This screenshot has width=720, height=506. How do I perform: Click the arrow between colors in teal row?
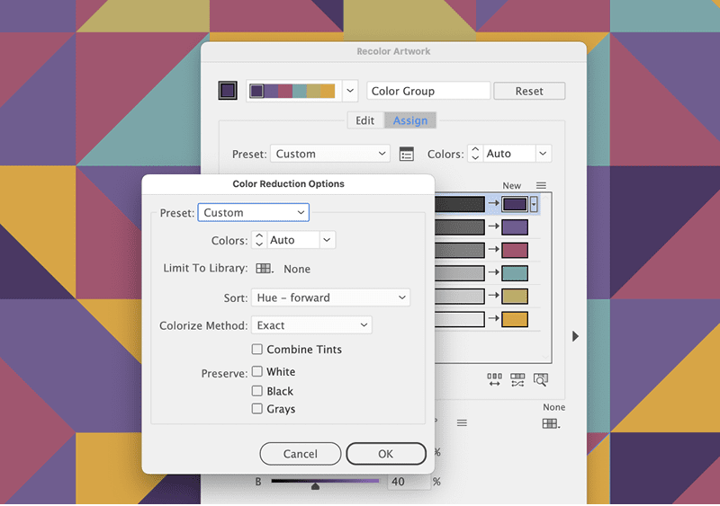click(x=493, y=272)
